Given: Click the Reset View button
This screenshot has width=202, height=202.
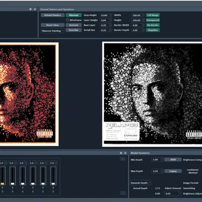Looking at the screenshot, I should click(x=53, y=25).
